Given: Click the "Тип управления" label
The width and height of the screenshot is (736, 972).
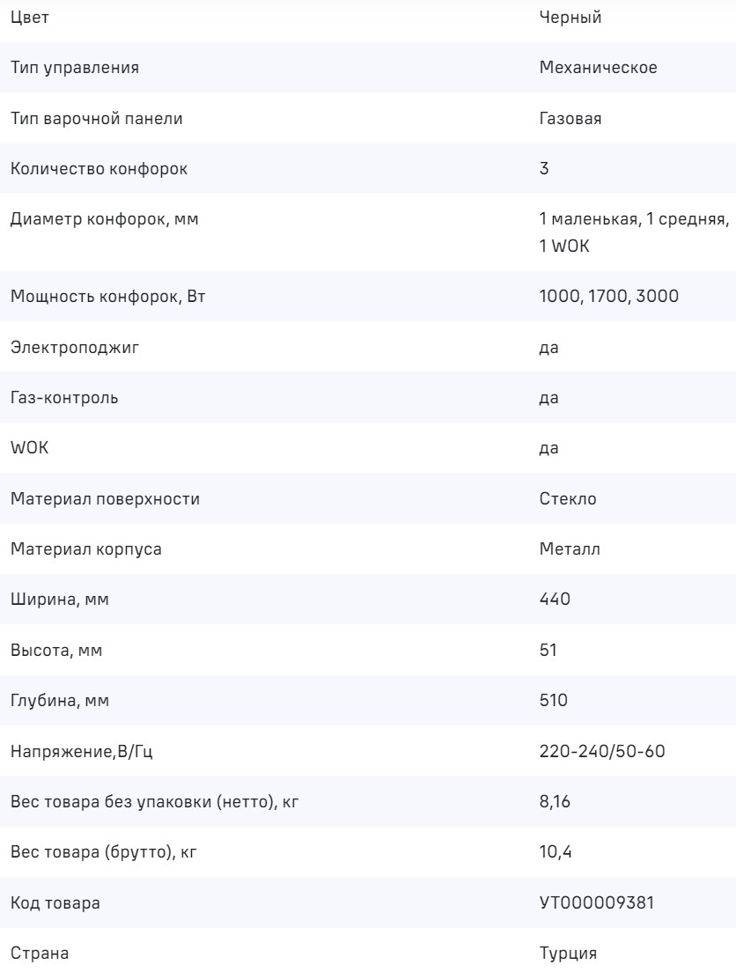Looking at the screenshot, I should pyautogui.click(x=74, y=69).
